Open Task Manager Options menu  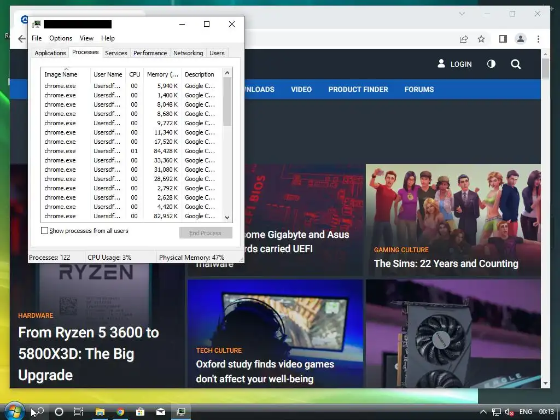click(61, 38)
